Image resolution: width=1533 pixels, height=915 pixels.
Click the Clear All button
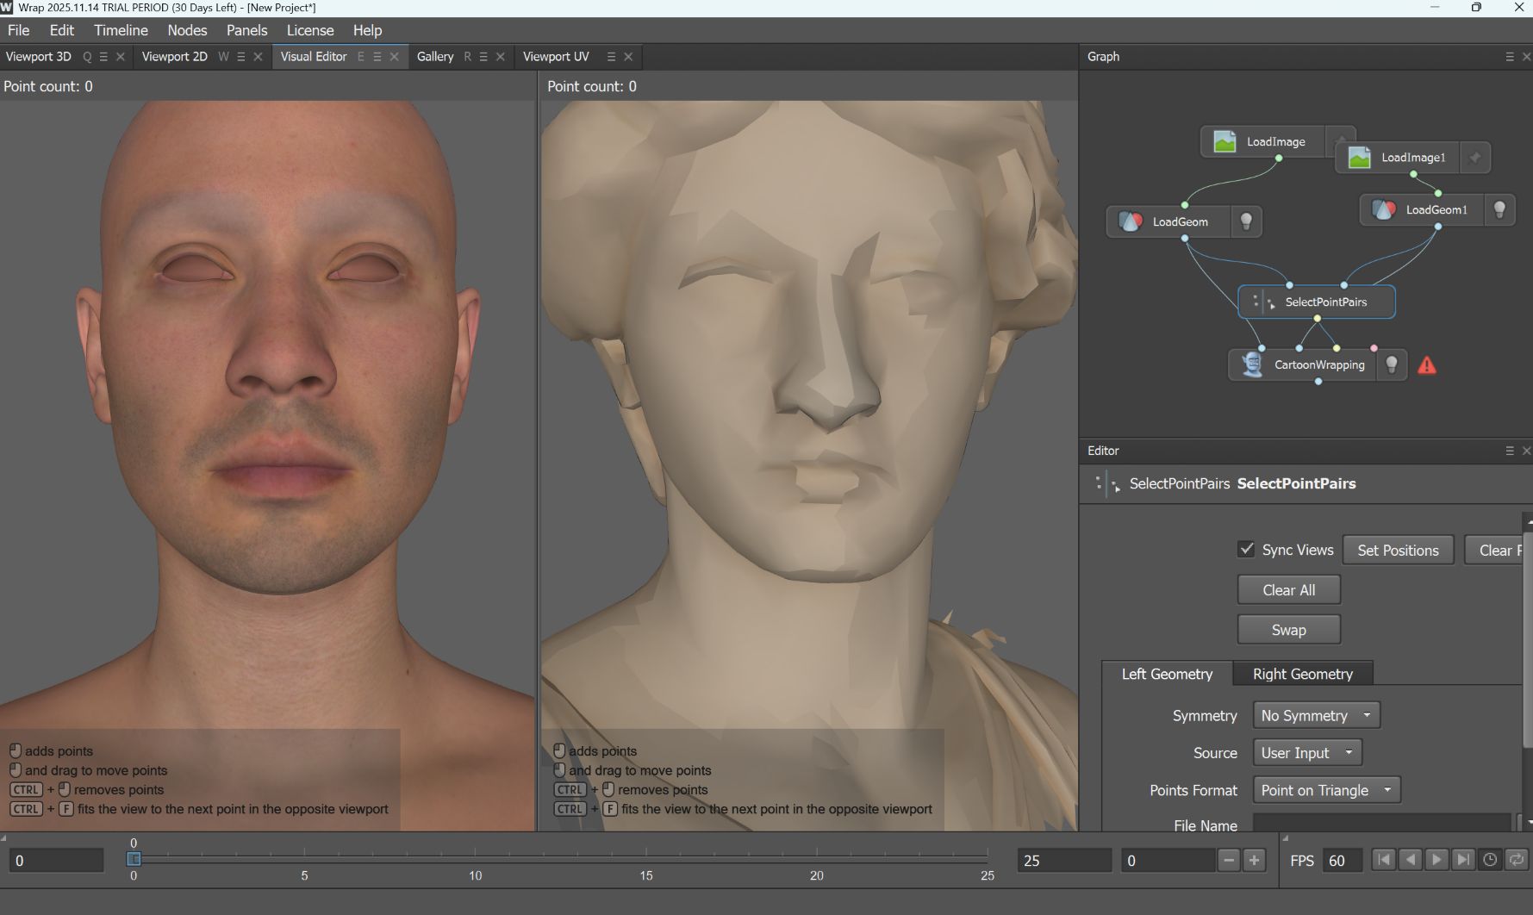point(1288,590)
